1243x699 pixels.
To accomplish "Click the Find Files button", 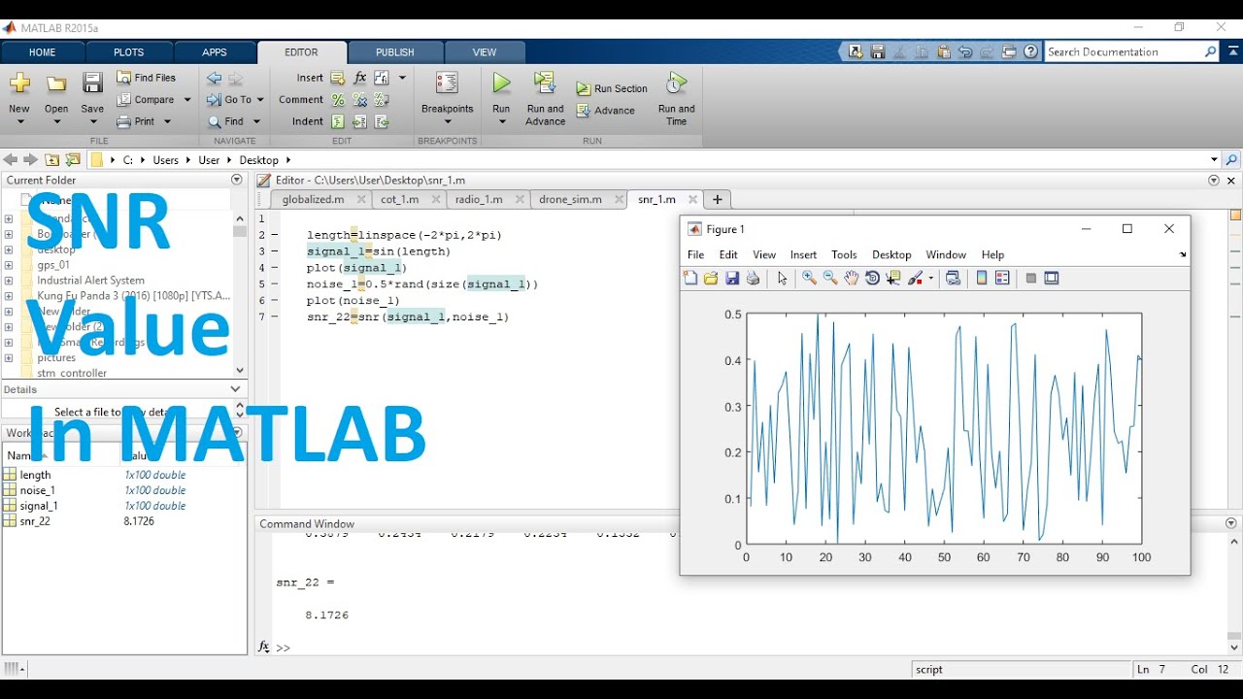I will point(146,78).
